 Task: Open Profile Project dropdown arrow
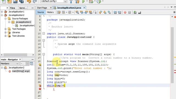point(103,1)
